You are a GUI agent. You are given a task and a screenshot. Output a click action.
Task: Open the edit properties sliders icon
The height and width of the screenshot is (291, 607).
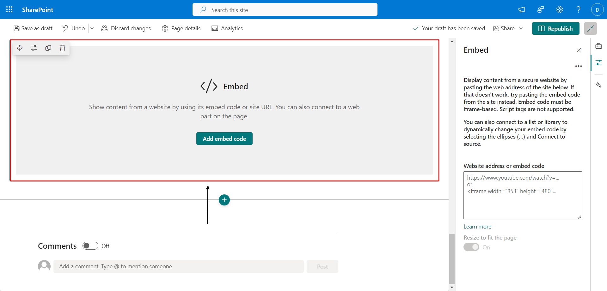[x=34, y=48]
